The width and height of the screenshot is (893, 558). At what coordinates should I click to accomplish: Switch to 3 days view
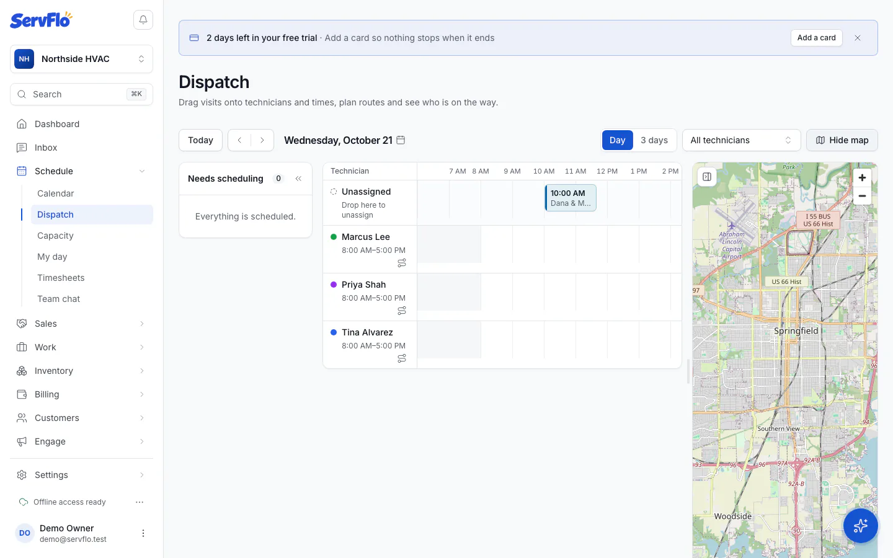pos(654,140)
